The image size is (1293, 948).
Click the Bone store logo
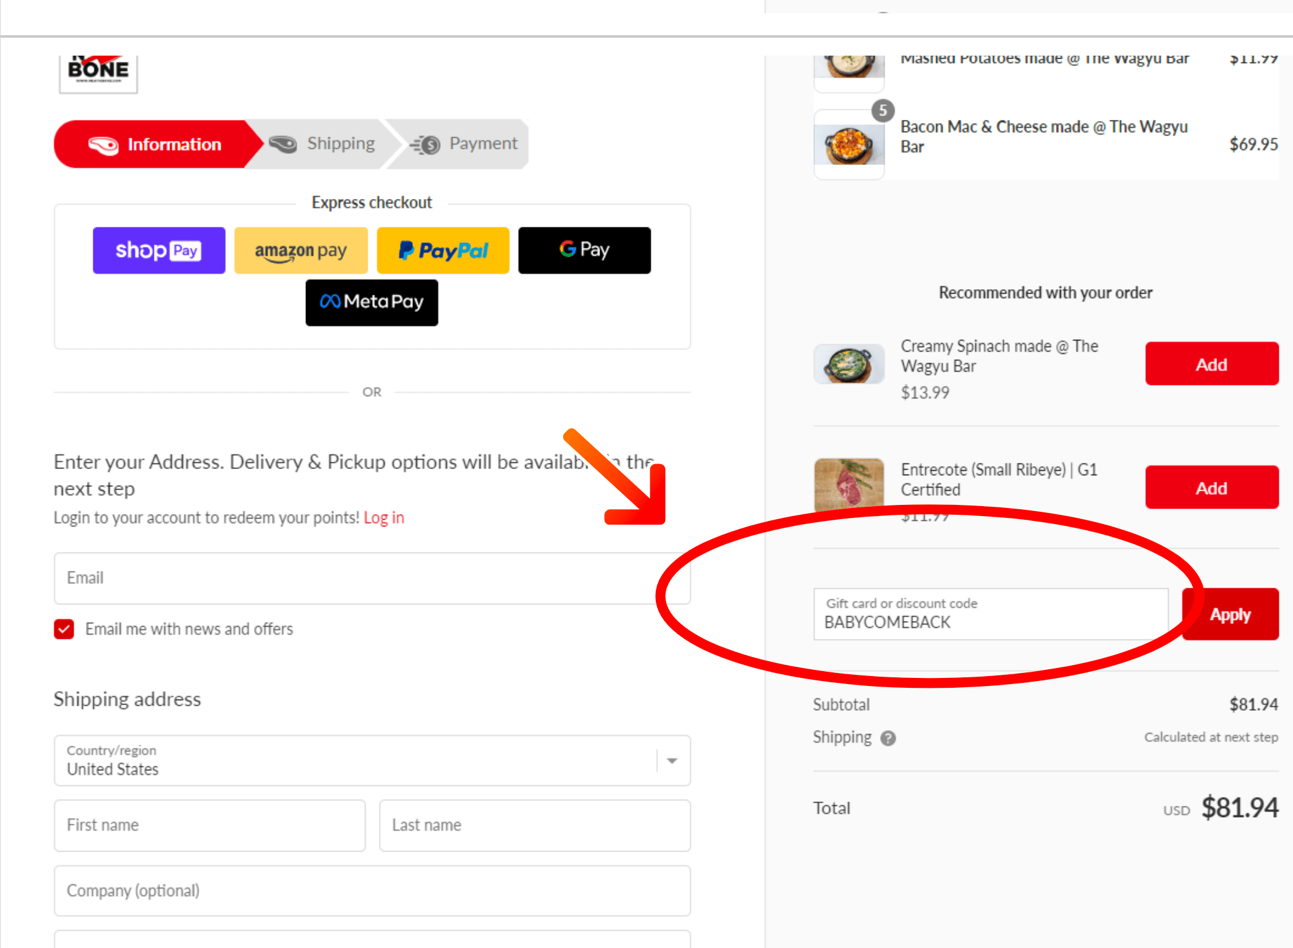[98, 72]
